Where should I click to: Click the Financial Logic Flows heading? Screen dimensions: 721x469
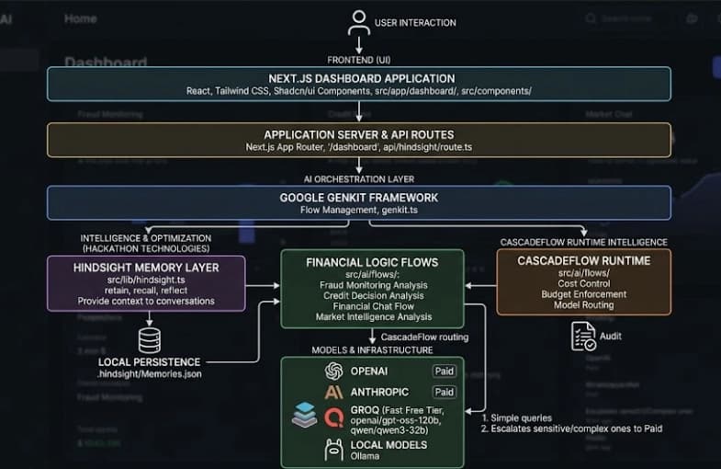click(x=372, y=262)
